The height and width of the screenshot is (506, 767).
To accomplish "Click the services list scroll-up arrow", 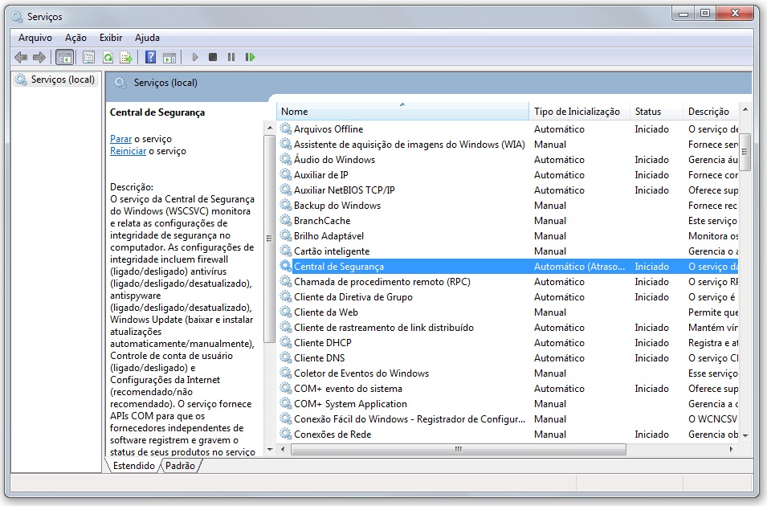I will pyautogui.click(x=745, y=109).
